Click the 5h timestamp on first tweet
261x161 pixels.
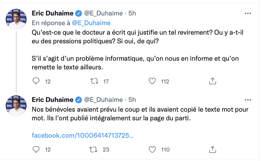pos(132,13)
